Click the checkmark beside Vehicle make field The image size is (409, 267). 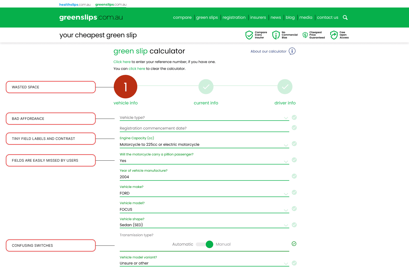point(294,192)
